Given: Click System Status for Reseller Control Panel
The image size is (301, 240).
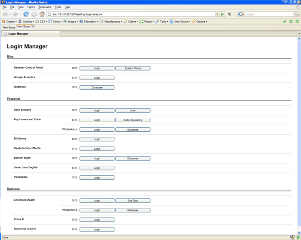Looking at the screenshot, I should click(x=133, y=68).
